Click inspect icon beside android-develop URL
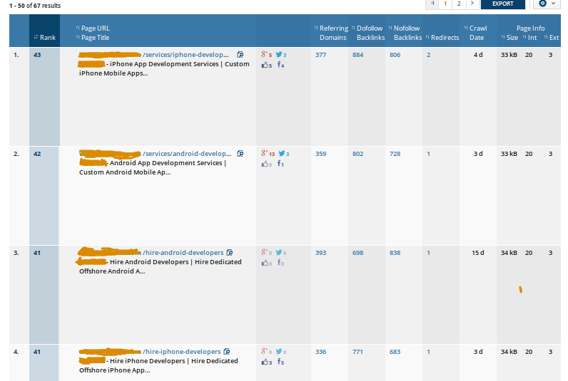This screenshot has height=381, width=568. point(240,154)
